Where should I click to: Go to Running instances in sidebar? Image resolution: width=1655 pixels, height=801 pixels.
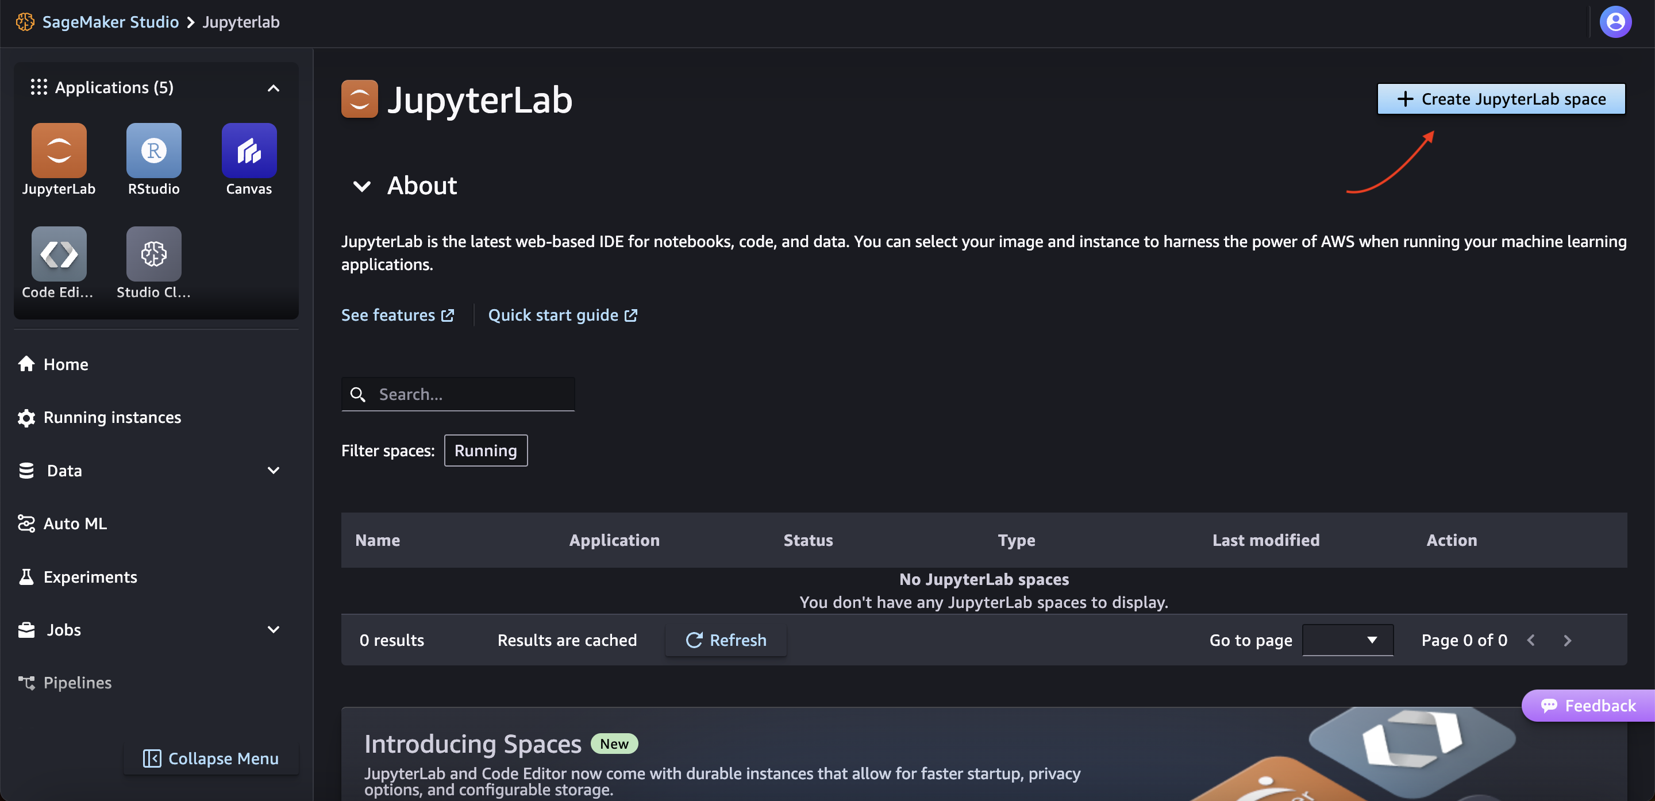[112, 418]
